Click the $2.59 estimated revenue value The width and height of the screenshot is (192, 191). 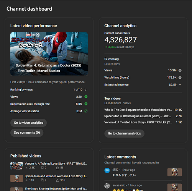tap(173, 85)
